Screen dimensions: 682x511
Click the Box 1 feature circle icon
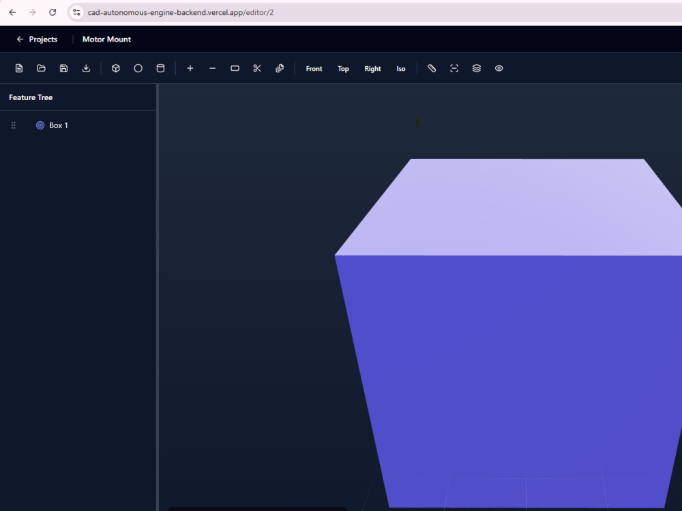coord(40,125)
